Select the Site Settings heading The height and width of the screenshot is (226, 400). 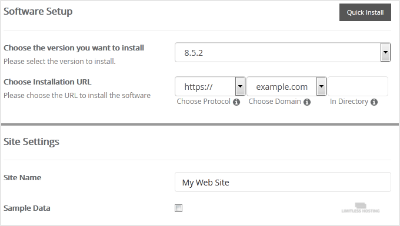pyautogui.click(x=31, y=141)
